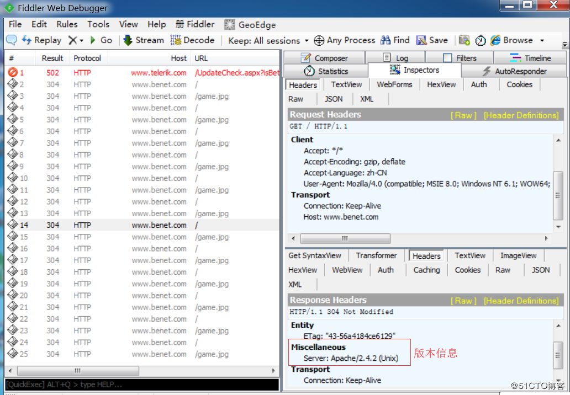Expand the toolbar overflow arrow

pos(565,45)
